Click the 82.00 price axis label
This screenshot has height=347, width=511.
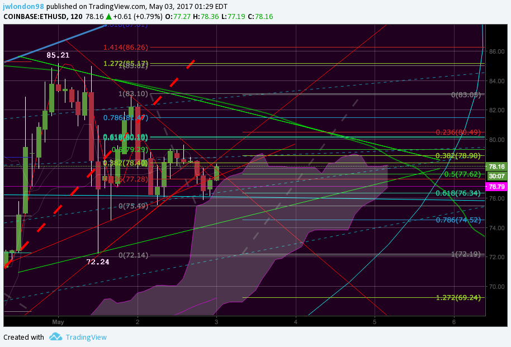pos(496,110)
